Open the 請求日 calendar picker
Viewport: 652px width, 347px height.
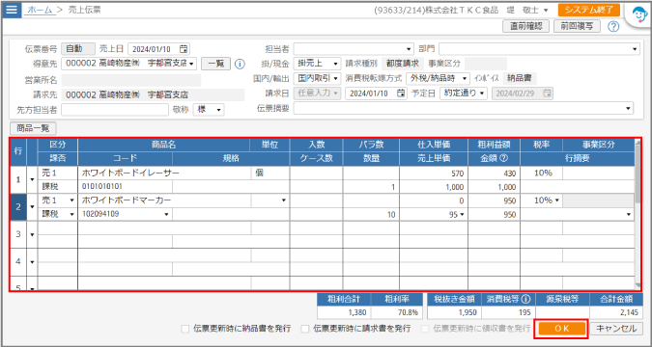[401, 93]
